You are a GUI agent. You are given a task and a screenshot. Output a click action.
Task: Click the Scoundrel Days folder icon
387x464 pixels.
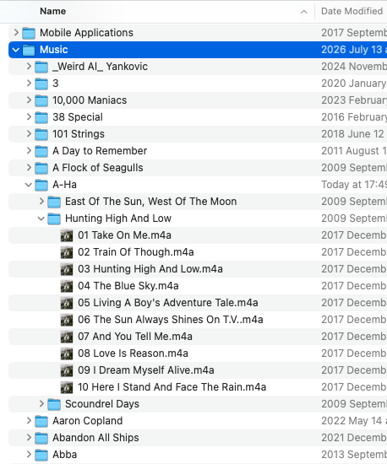(54, 404)
